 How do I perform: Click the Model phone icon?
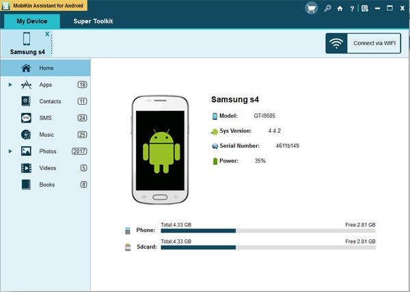215,116
